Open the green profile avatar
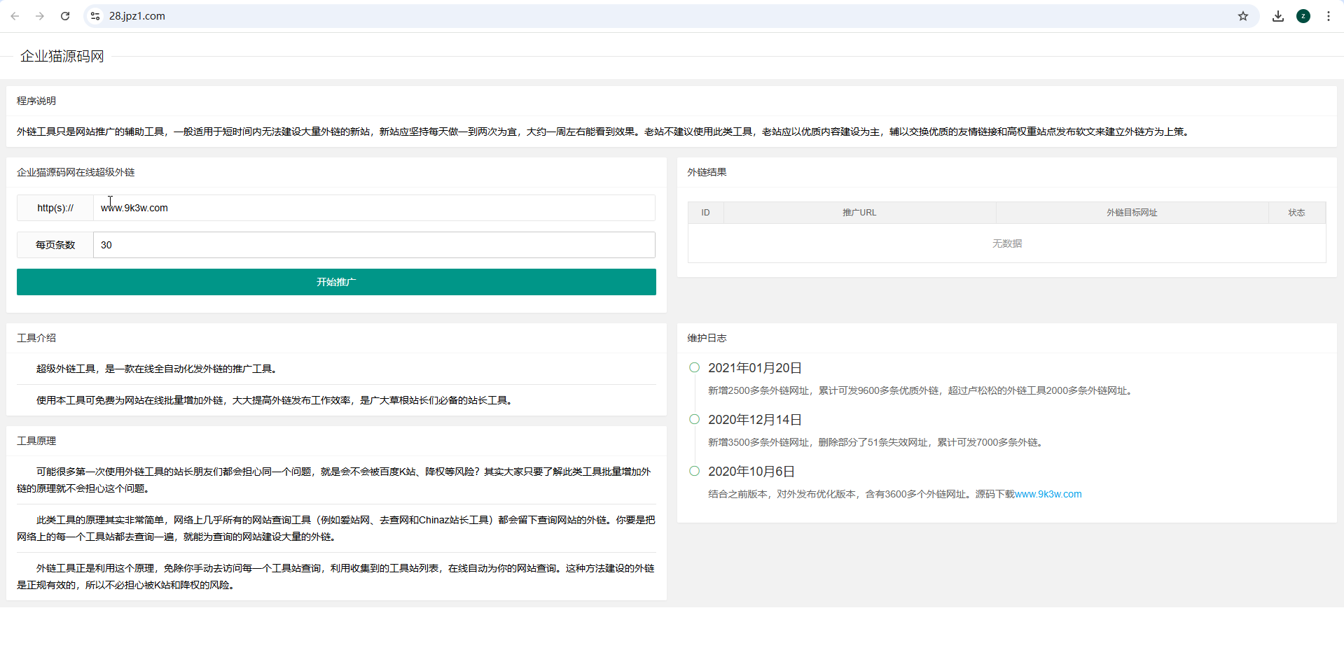Viewport: 1344px width, 657px height. pyautogui.click(x=1303, y=16)
